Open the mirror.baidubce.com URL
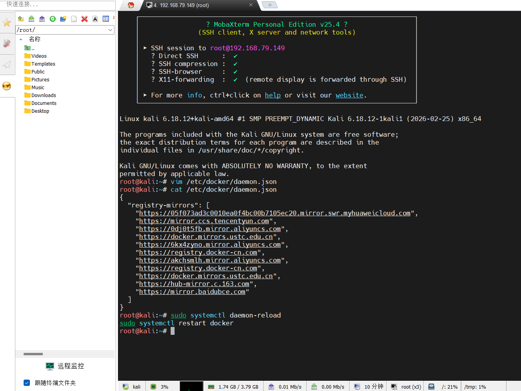 [192, 292]
